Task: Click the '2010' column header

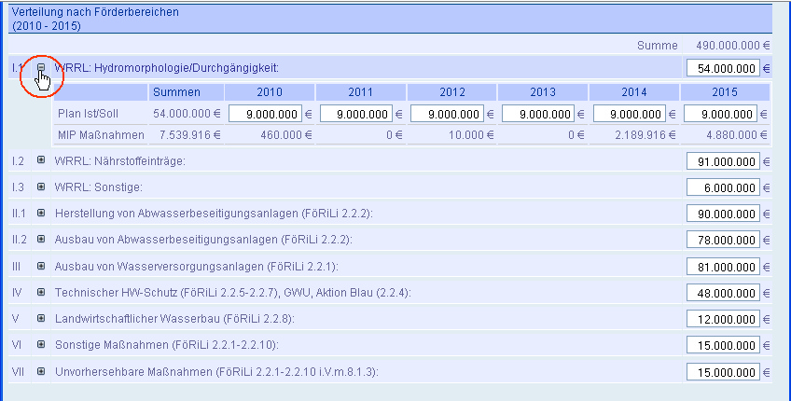Action: [x=270, y=92]
